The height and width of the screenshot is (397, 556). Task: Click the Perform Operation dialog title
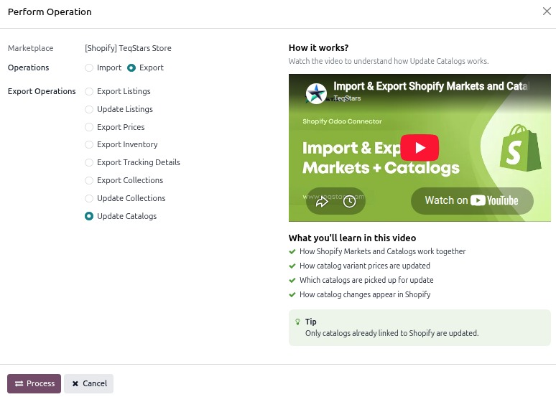[50, 12]
